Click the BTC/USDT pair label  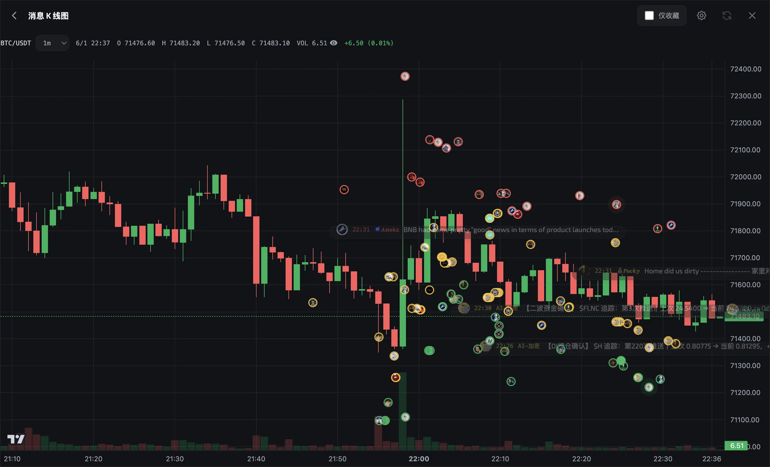click(x=16, y=43)
